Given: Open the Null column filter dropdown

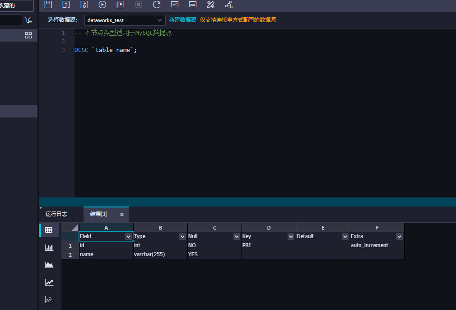Looking at the screenshot, I should pyautogui.click(x=237, y=237).
